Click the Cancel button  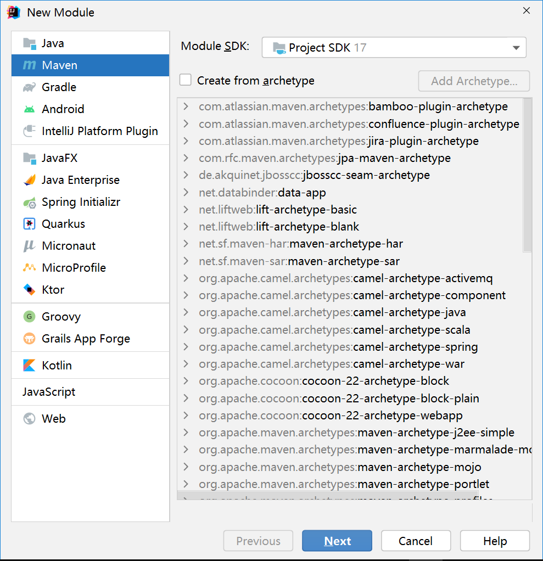click(x=416, y=541)
